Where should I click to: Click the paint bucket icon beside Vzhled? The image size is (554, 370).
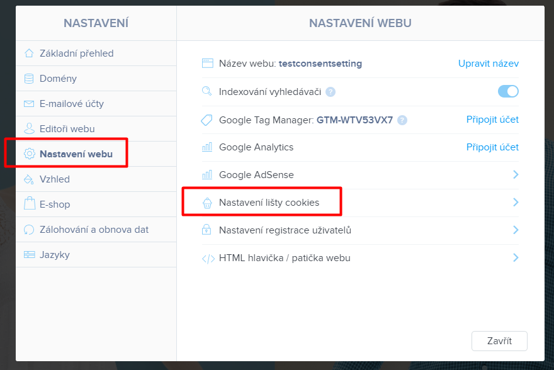(x=28, y=179)
